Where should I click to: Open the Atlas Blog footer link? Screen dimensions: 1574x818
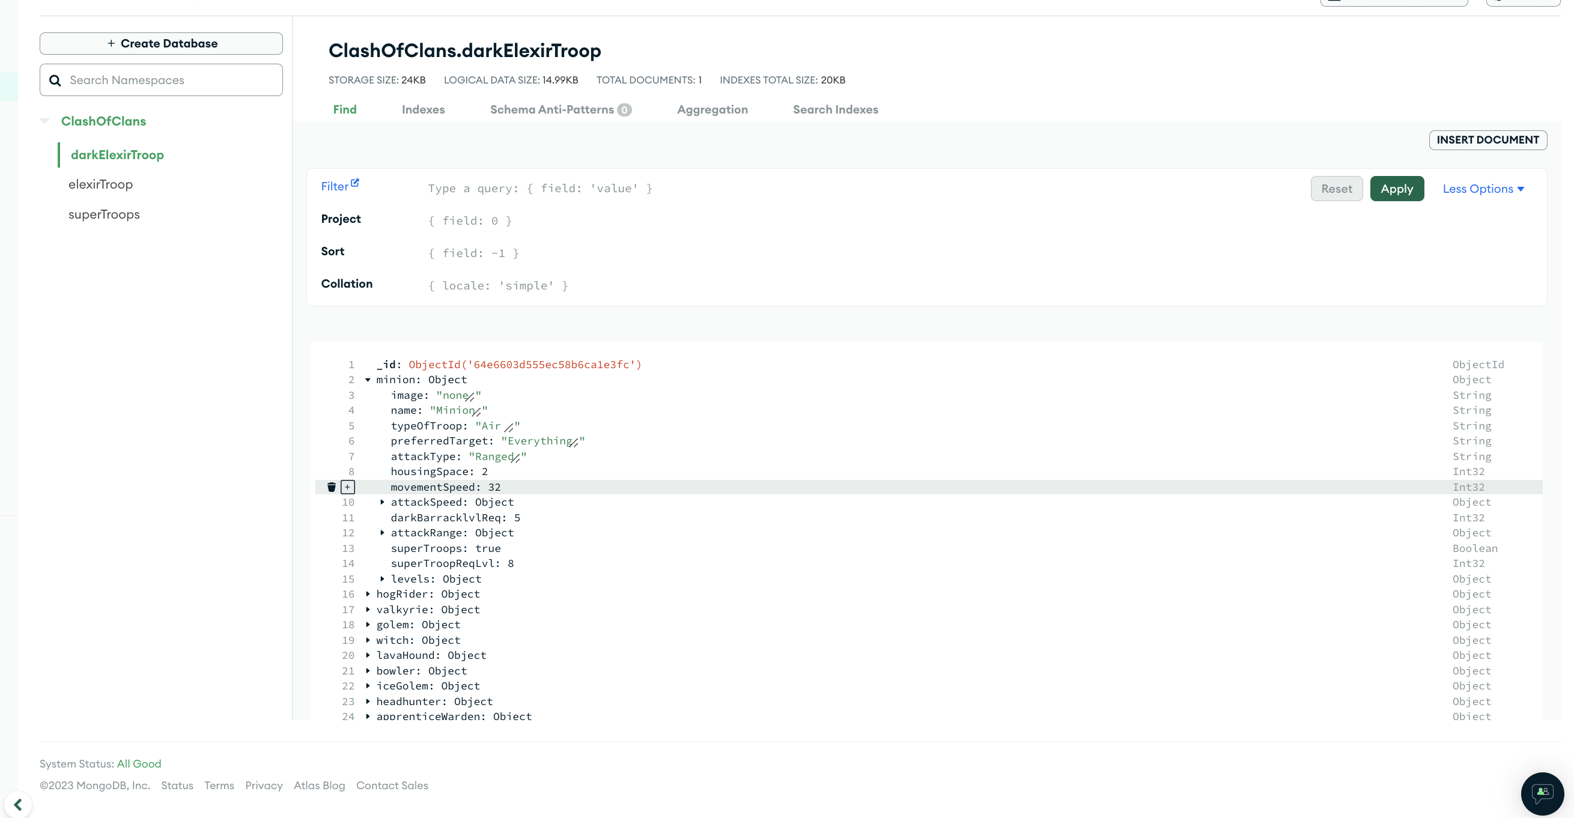(x=319, y=786)
